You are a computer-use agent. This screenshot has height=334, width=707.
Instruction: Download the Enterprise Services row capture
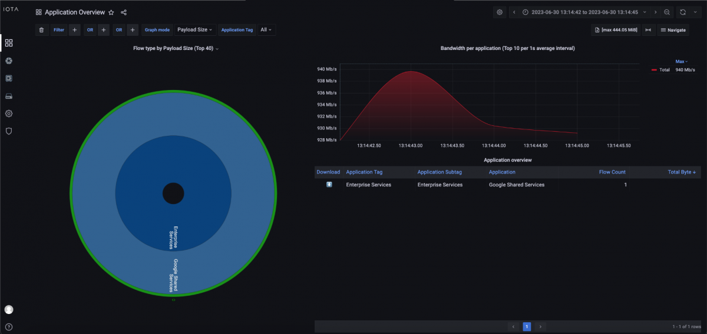(x=329, y=185)
